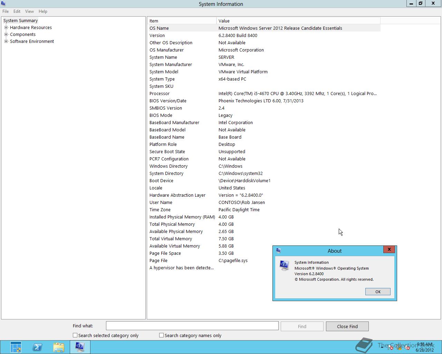
Task: Select the OS Manufacturer row
Action: 264,50
